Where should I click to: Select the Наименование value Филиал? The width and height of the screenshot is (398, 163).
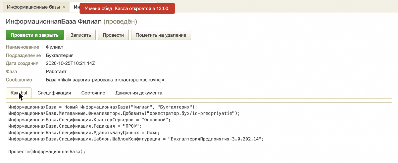pos(55,47)
